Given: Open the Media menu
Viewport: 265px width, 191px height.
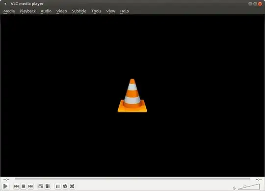Looking at the screenshot, I should 9,11.
